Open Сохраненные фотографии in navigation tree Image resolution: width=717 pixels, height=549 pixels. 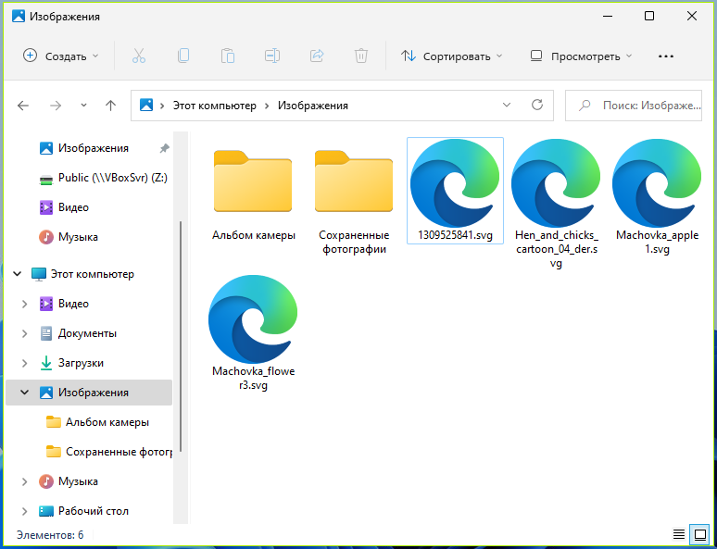point(109,452)
